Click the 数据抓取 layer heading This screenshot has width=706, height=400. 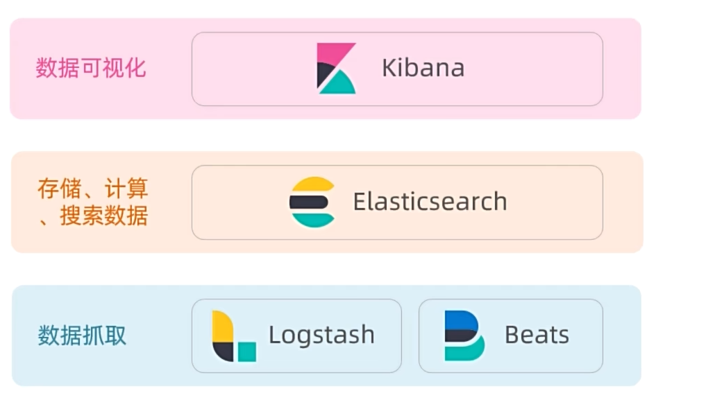tap(83, 336)
